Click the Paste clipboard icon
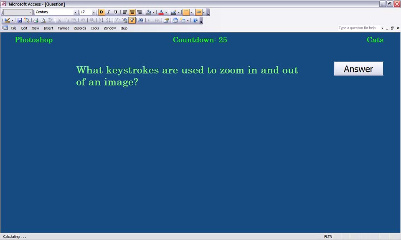Screen dimensions: 401x240 pos(74,20)
